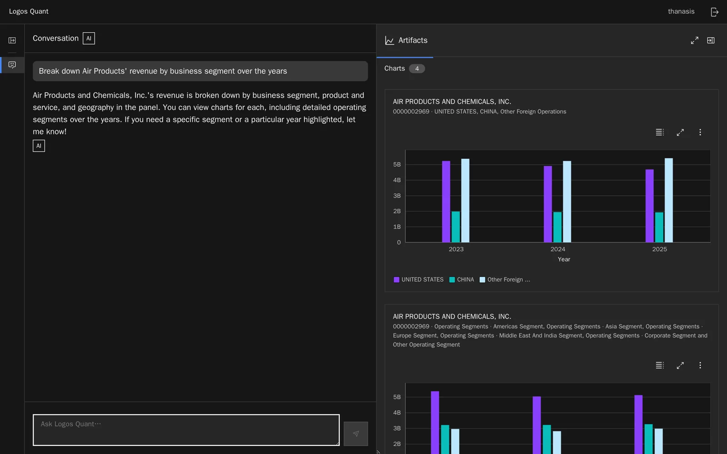727x454 pixels.
Task: Click the Conversation heading text
Action: [55, 39]
